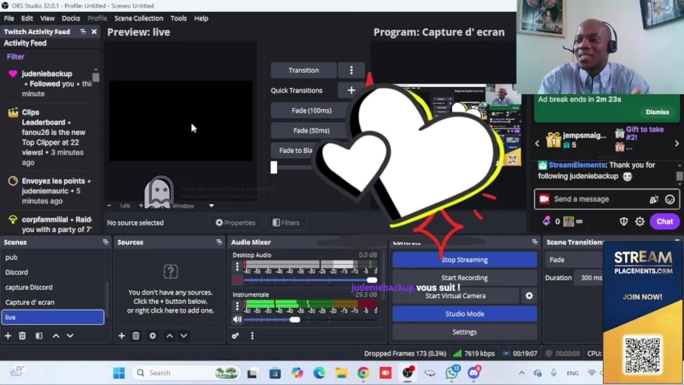Open OBS Settings button
684x385 pixels.
464,332
